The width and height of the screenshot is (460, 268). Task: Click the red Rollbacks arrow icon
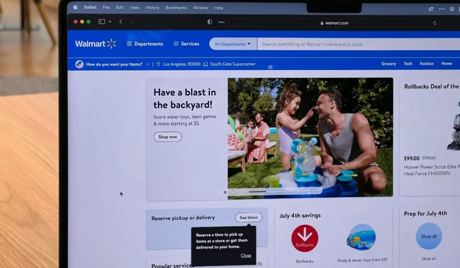point(305,238)
